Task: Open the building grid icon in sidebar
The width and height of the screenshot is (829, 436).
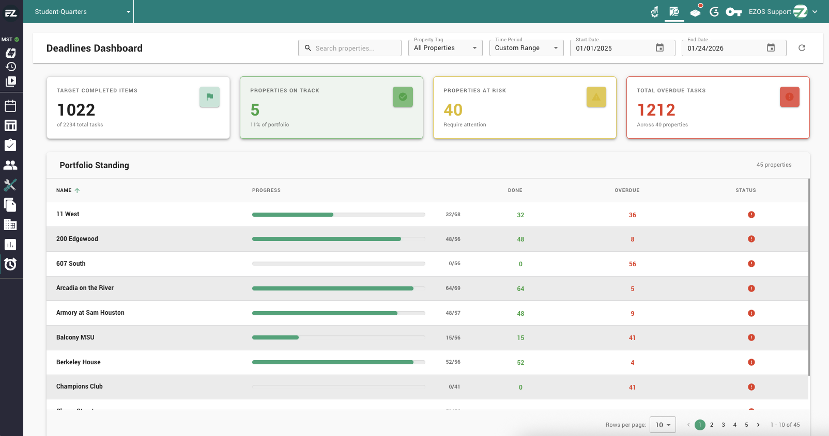Action: 10,224
